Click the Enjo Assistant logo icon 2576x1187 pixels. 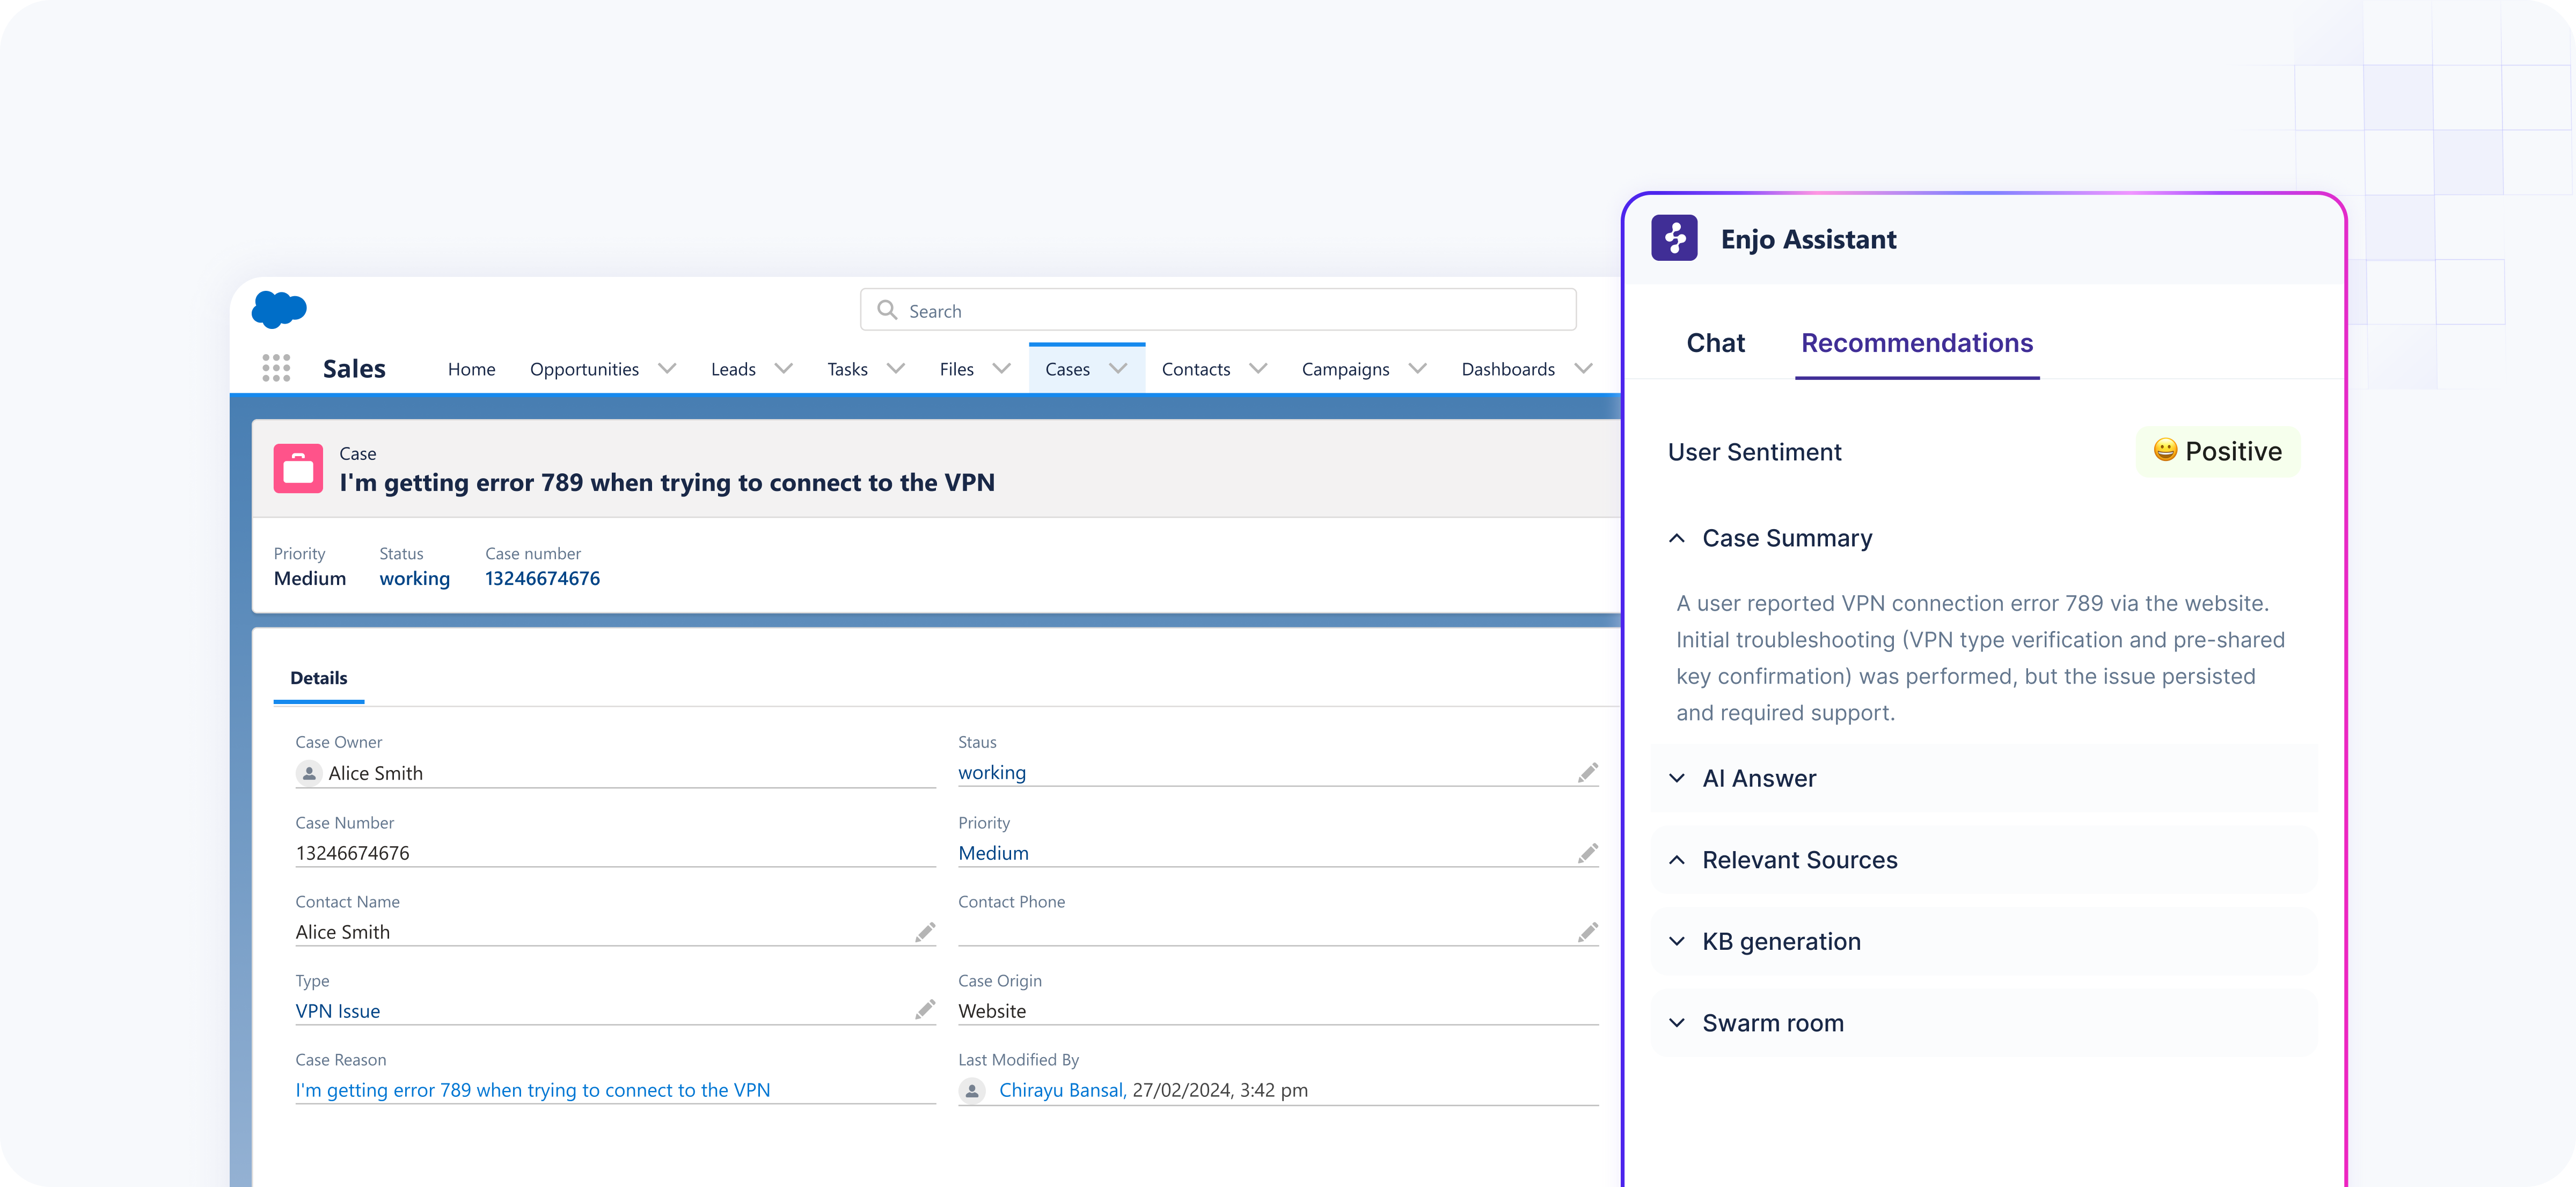click(x=1674, y=239)
